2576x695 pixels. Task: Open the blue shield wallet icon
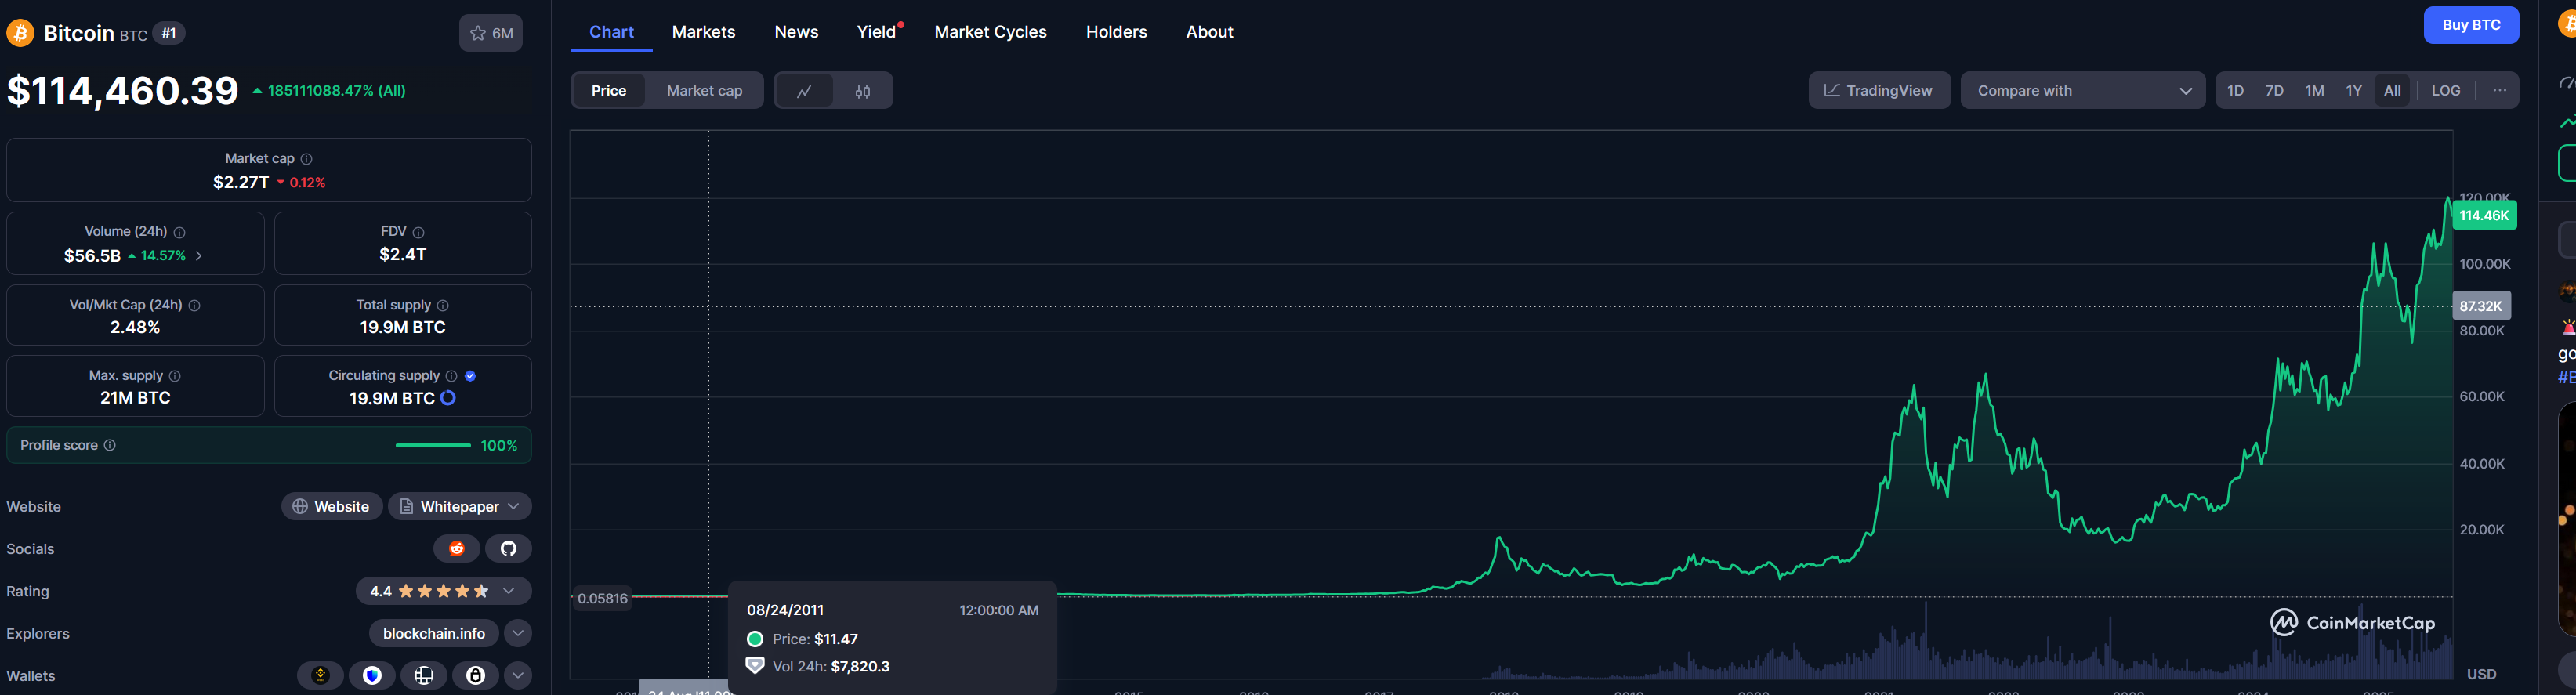tap(372, 675)
